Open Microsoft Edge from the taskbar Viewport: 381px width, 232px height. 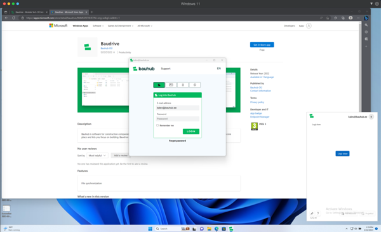tap(217, 229)
